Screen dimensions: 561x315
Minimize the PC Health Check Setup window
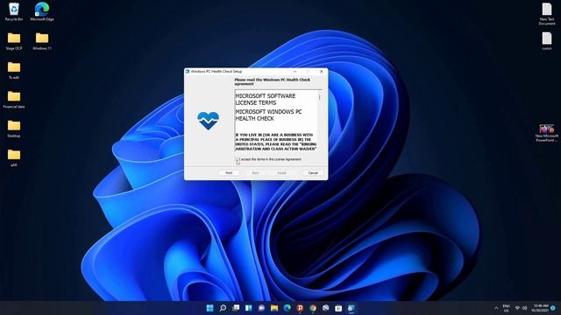tap(295, 72)
